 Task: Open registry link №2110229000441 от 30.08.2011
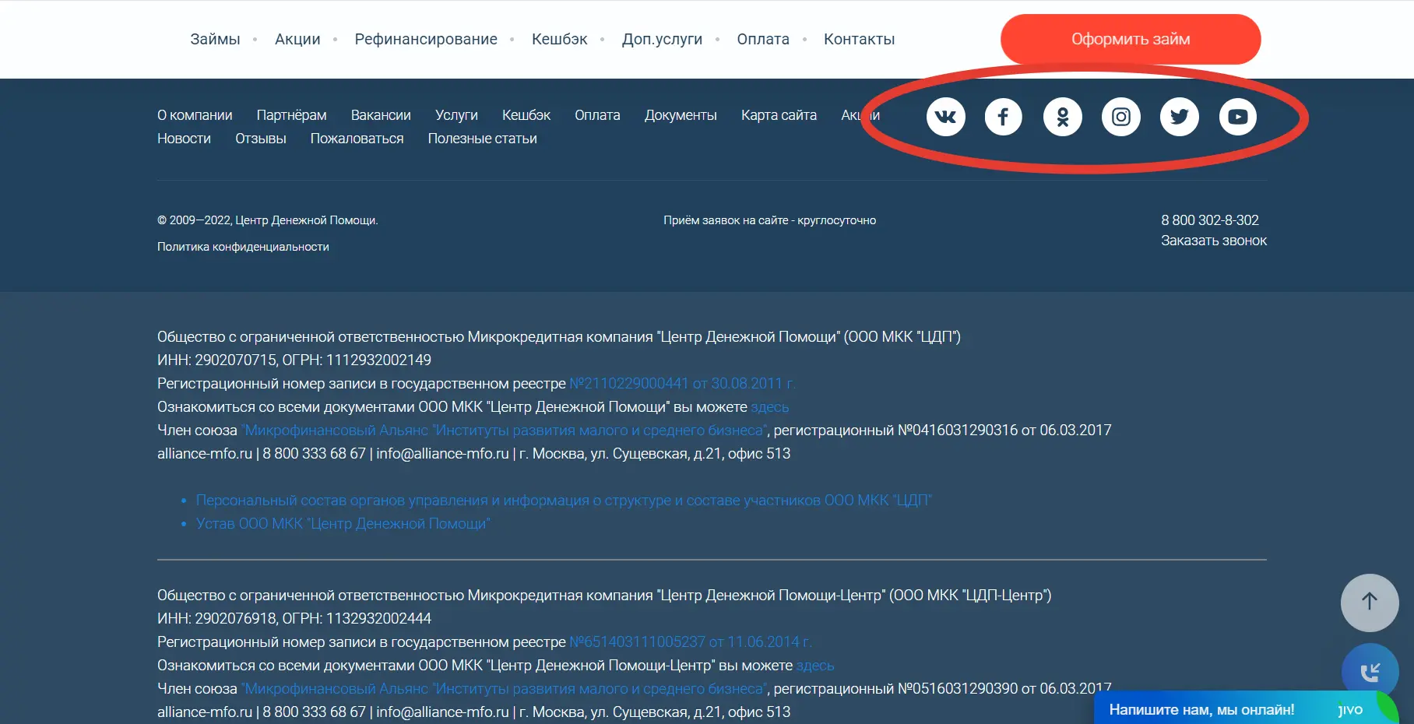click(x=681, y=384)
